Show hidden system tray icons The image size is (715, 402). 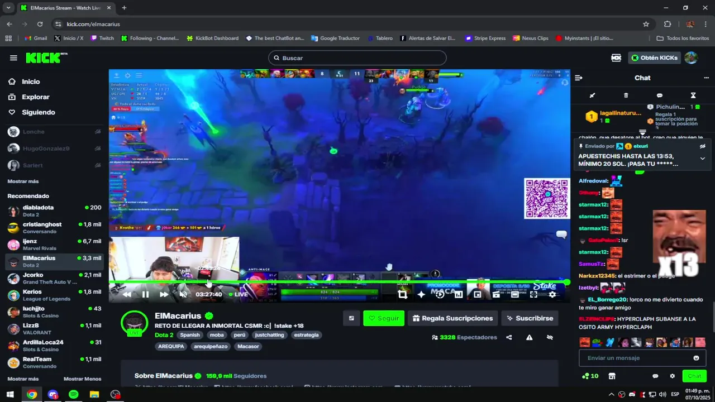coord(612,394)
